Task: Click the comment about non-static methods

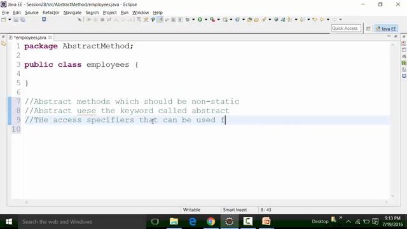Action: click(132, 101)
